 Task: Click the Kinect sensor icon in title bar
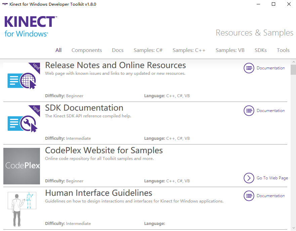5,4
